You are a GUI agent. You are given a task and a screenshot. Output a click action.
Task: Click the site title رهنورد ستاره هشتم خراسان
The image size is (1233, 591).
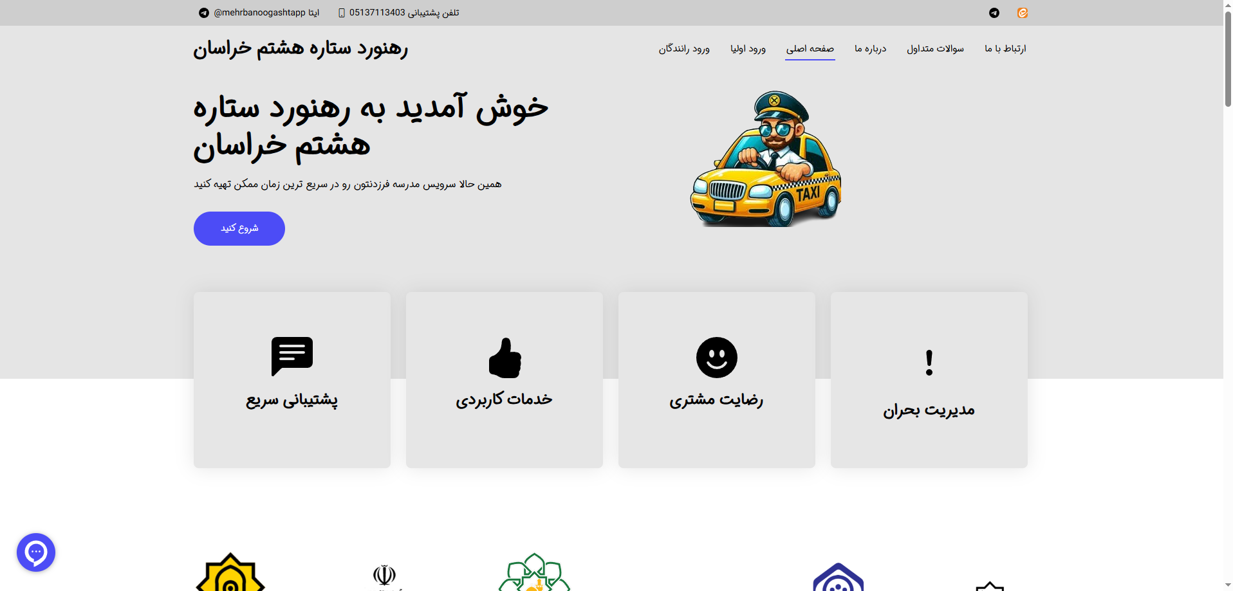click(301, 49)
